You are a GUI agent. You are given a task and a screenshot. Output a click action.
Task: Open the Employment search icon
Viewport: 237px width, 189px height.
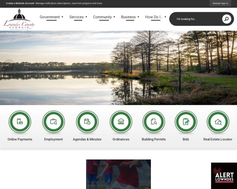(x=53, y=122)
